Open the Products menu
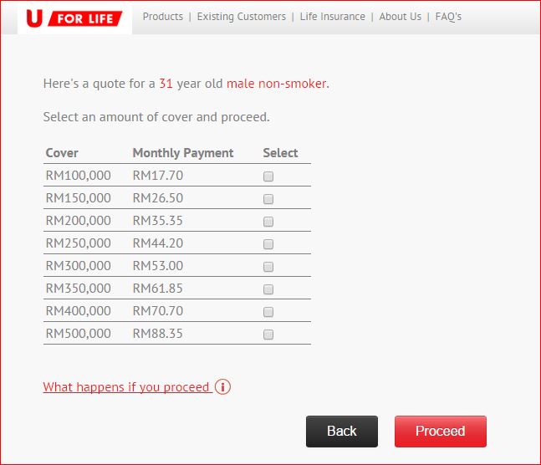The width and height of the screenshot is (541, 465). pyautogui.click(x=163, y=17)
